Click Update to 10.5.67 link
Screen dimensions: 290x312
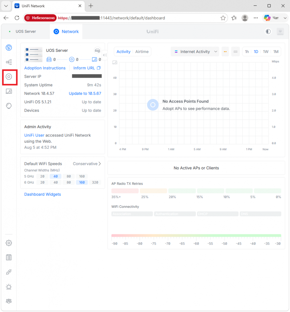[x=85, y=94]
